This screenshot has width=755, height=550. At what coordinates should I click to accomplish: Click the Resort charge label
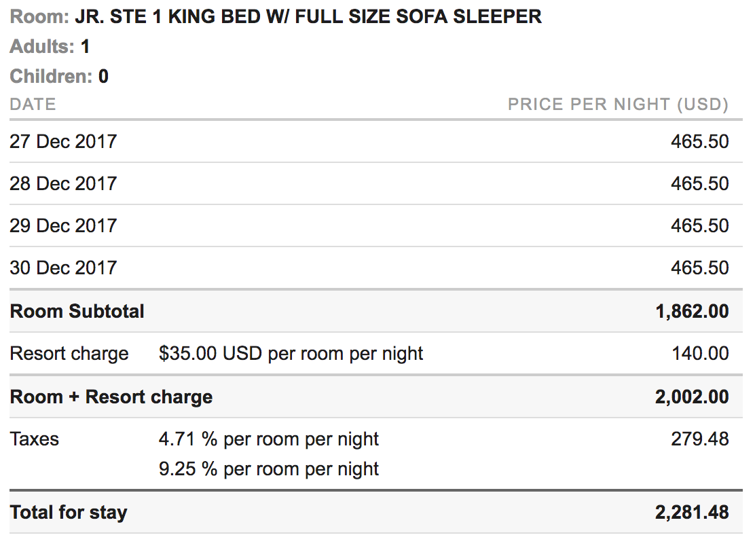69,354
